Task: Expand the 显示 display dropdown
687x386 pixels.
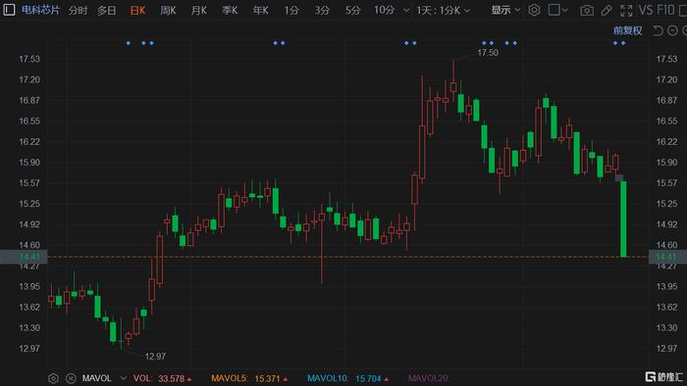Action: [505, 10]
